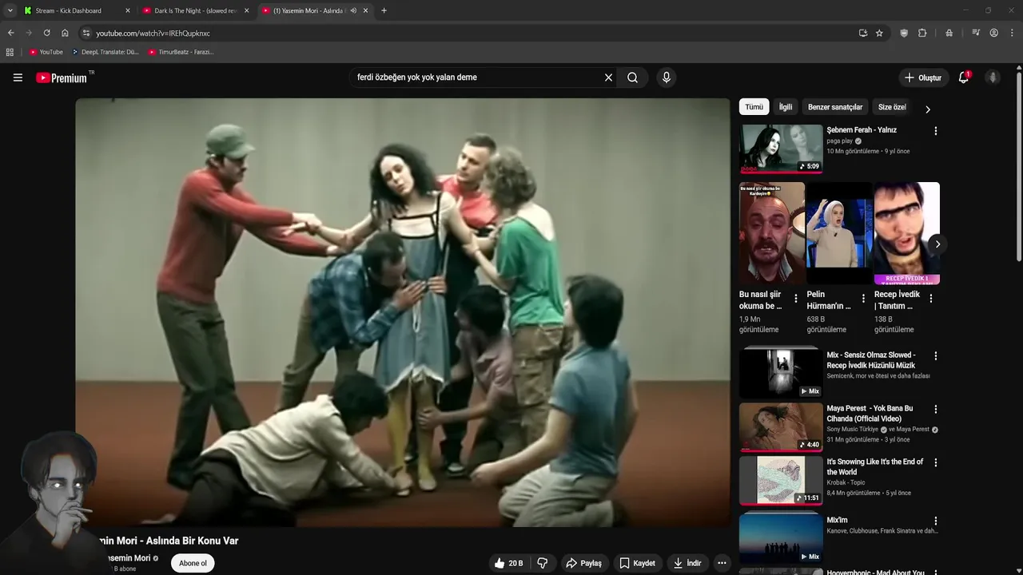Screen dimensions: 1023x575
Task: Open the tab search dropdown
Action: 10,11
